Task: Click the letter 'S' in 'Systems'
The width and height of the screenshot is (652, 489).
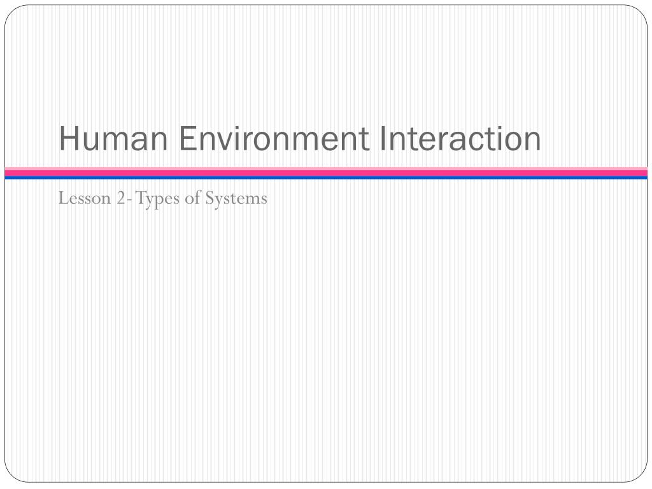Action: click(x=210, y=198)
